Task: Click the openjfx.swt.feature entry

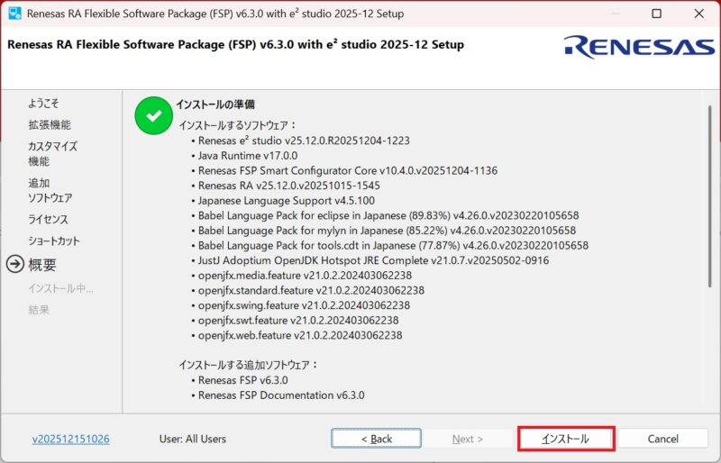Action: click(x=298, y=321)
